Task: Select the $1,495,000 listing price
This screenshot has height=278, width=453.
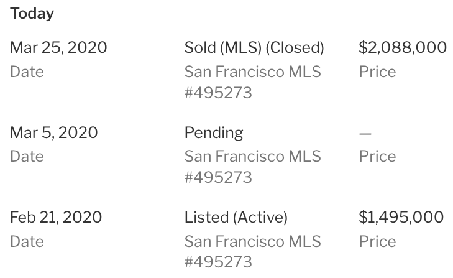Action: (401, 217)
